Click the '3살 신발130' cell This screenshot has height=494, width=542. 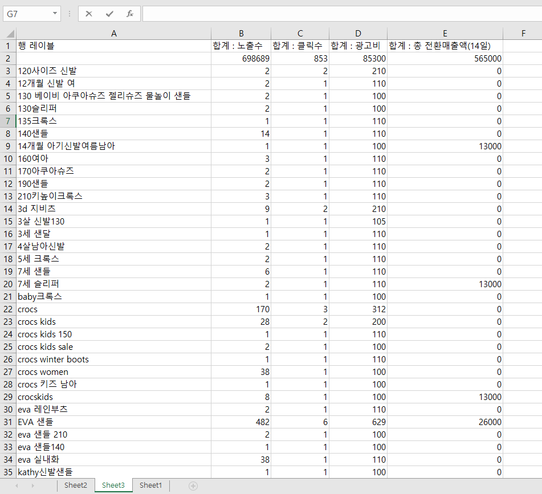tap(114, 222)
